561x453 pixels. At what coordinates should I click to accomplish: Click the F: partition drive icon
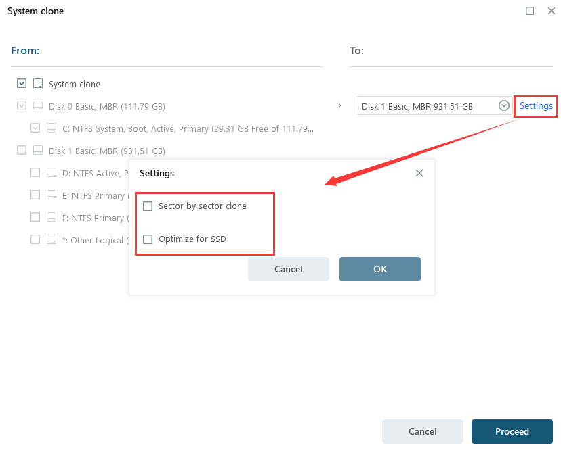pos(51,218)
